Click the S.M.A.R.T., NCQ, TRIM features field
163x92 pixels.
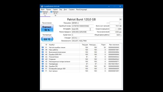(x=97, y=41)
